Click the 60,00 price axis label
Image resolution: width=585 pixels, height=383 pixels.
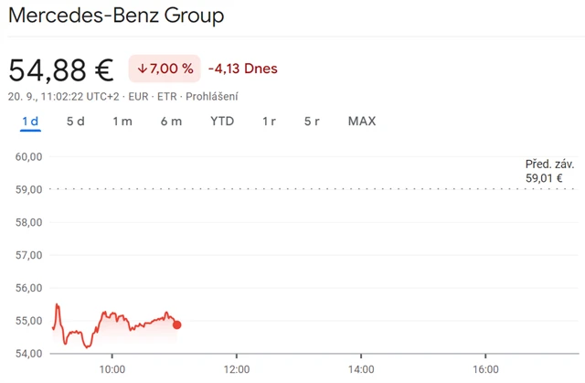[x=29, y=156]
